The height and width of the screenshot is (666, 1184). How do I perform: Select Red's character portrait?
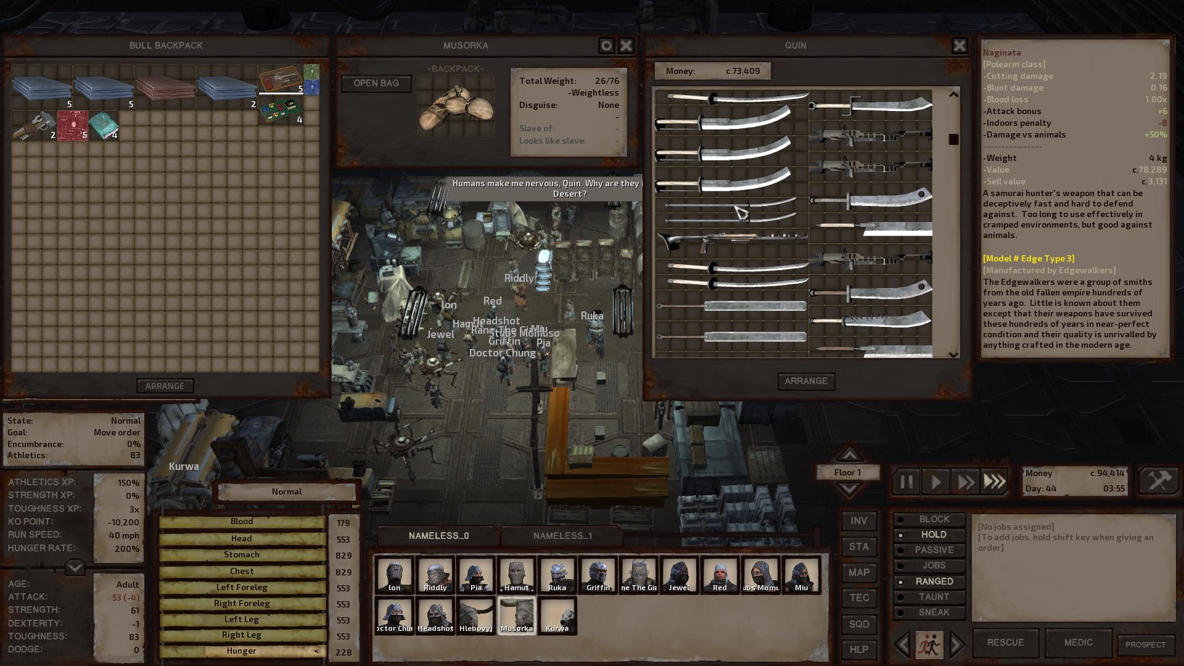tap(720, 575)
